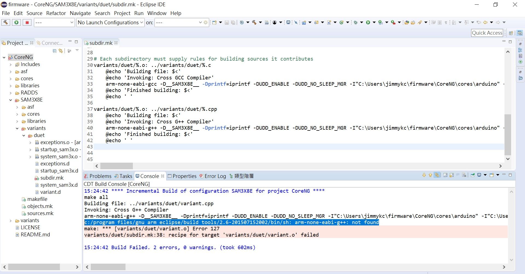Click the Quick Access search field
Screen dimensions: 525x274
[487, 33]
